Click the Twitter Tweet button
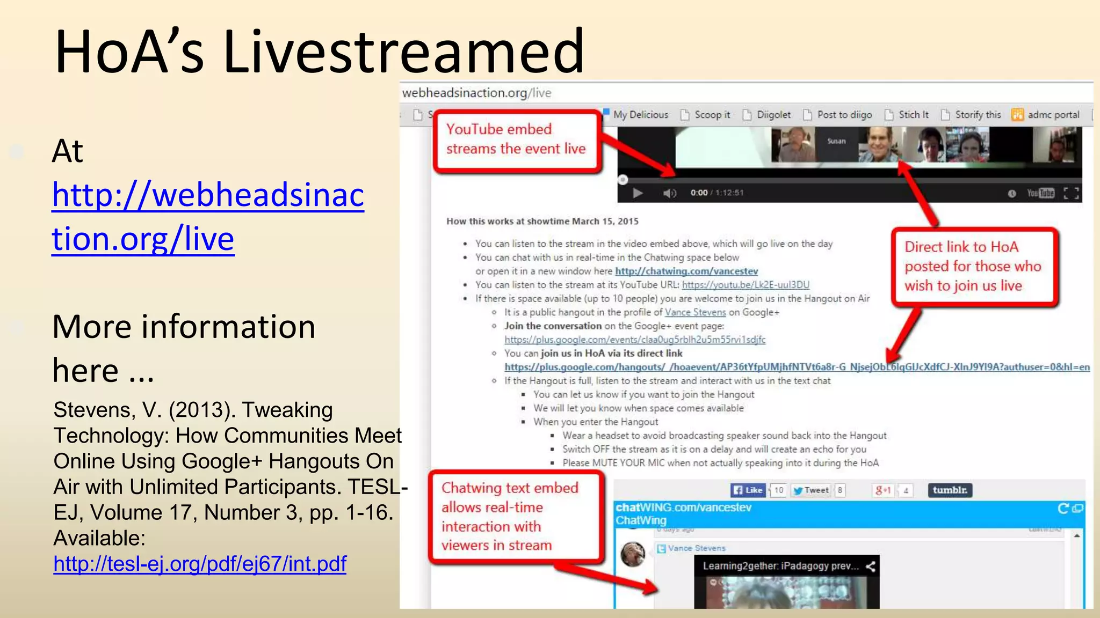This screenshot has height=618, width=1100. [x=810, y=490]
